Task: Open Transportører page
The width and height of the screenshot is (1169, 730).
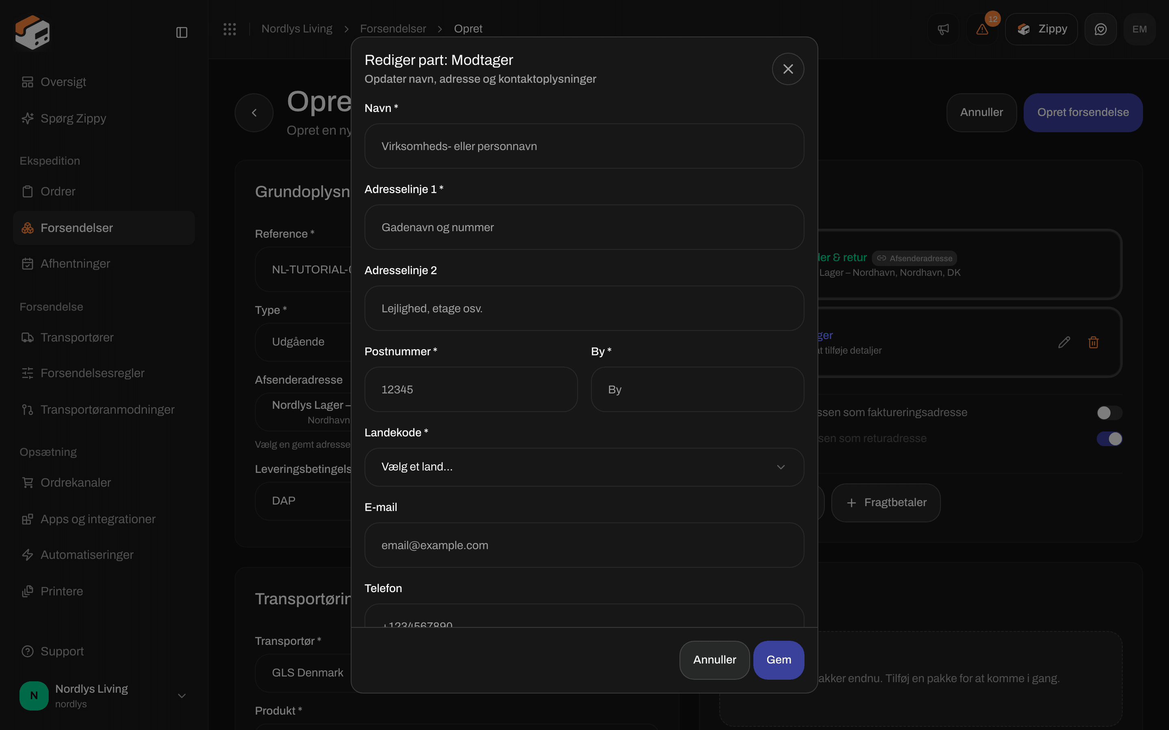Action: [104, 337]
